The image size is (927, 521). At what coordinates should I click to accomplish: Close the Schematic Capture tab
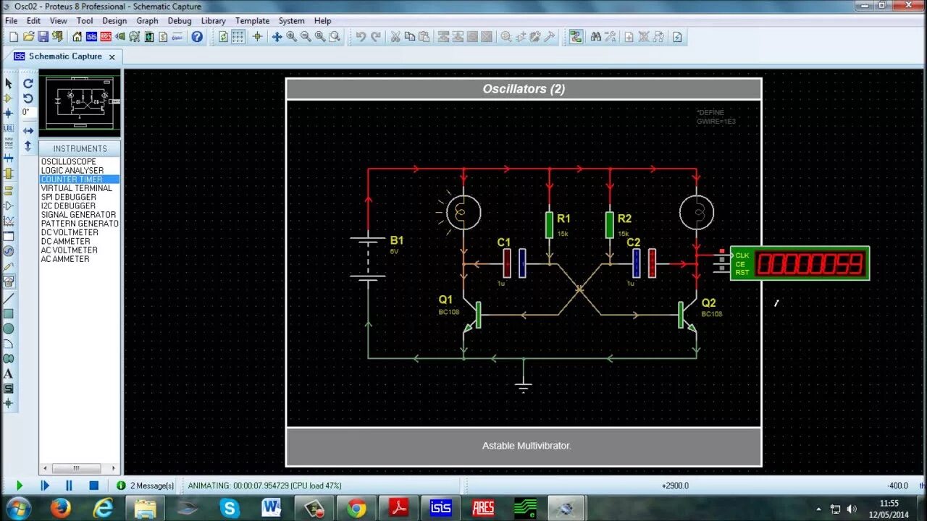(x=112, y=56)
